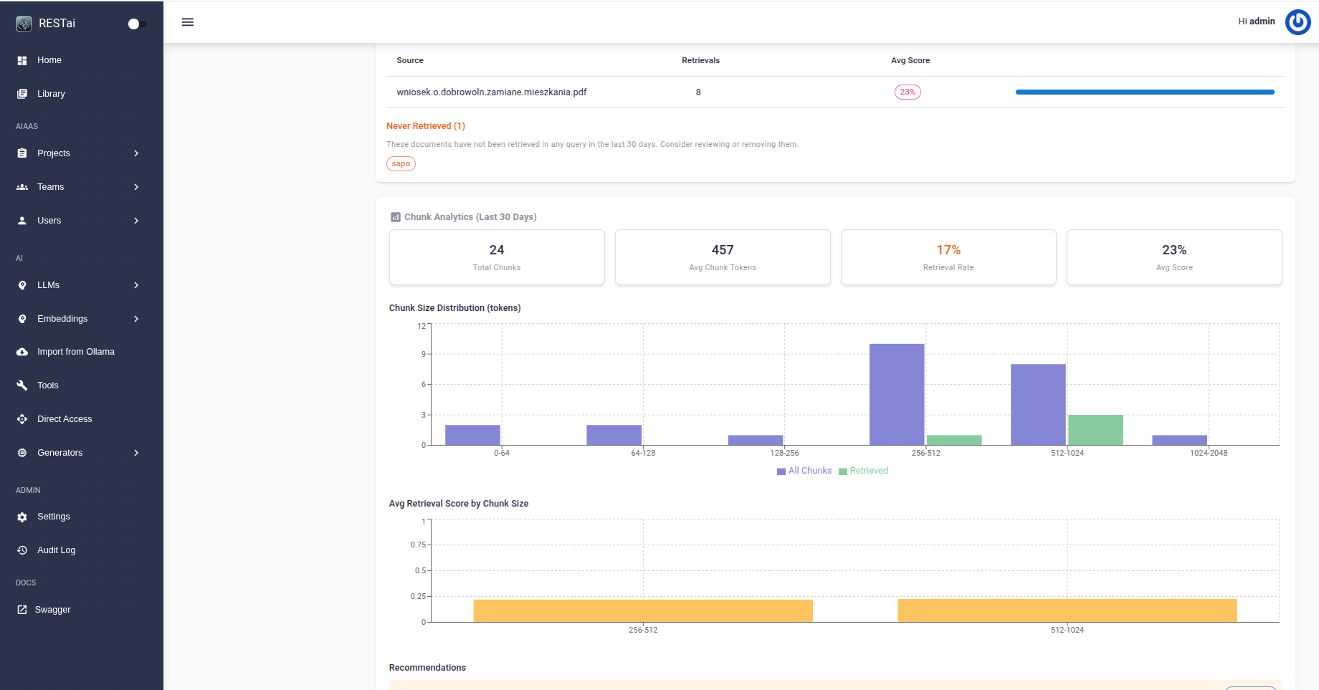
Task: Expand the Embeddings menu
Action: point(62,318)
